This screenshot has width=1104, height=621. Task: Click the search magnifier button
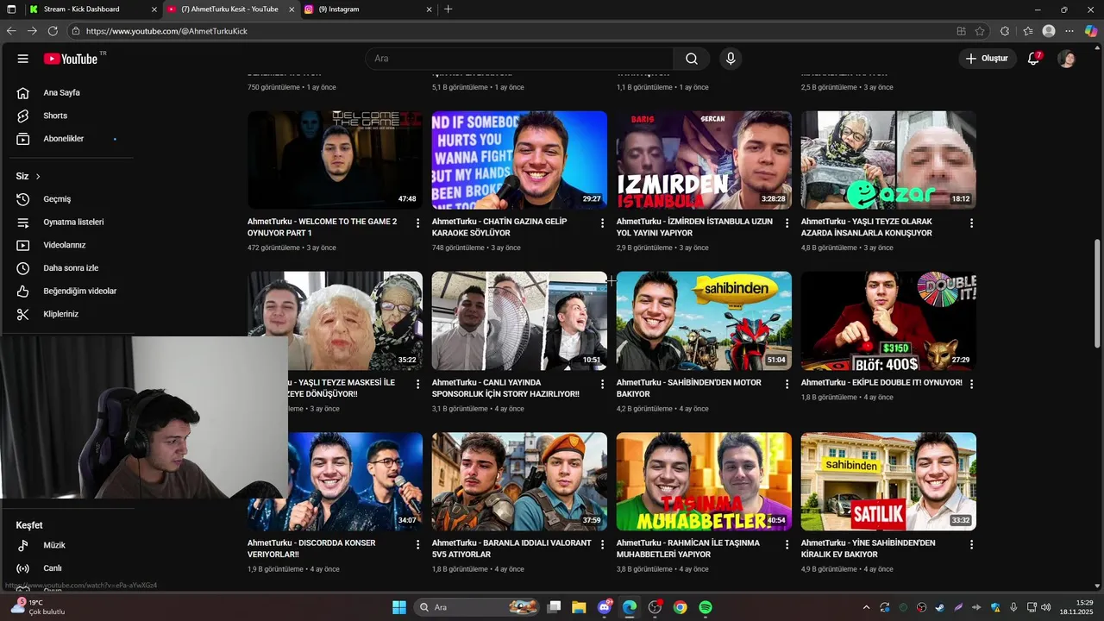(692, 59)
